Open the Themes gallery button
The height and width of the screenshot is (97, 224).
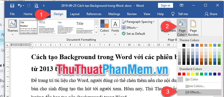[12, 28]
